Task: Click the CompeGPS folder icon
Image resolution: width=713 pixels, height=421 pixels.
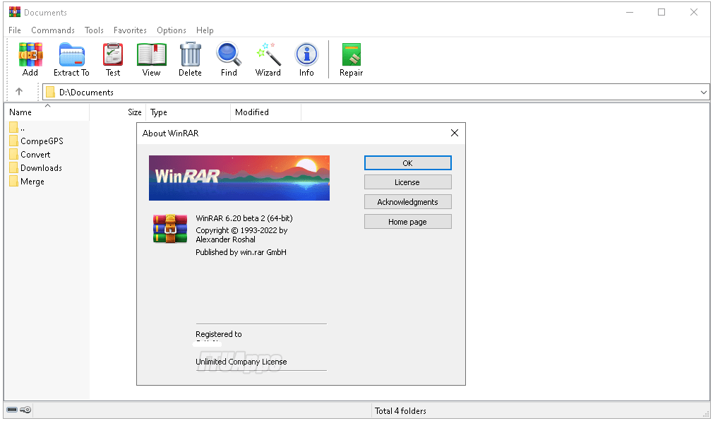Action: [13, 141]
